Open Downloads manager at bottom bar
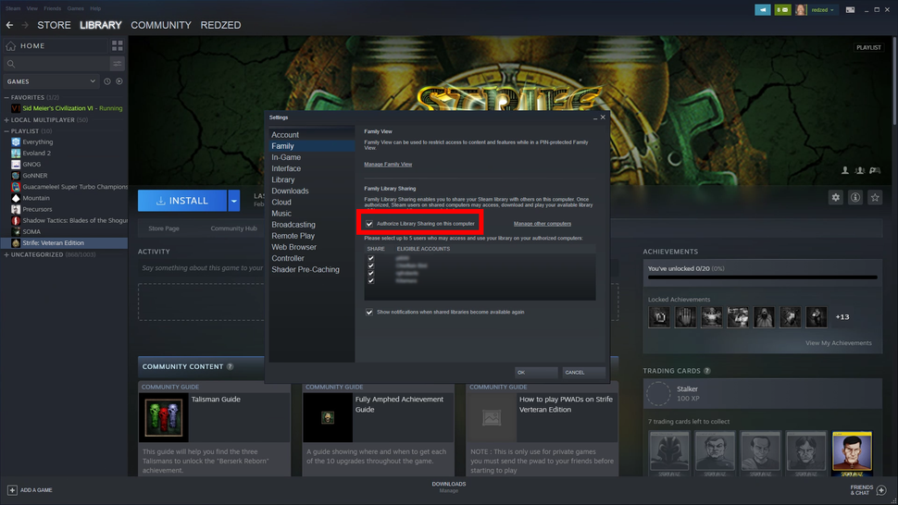 [448, 487]
